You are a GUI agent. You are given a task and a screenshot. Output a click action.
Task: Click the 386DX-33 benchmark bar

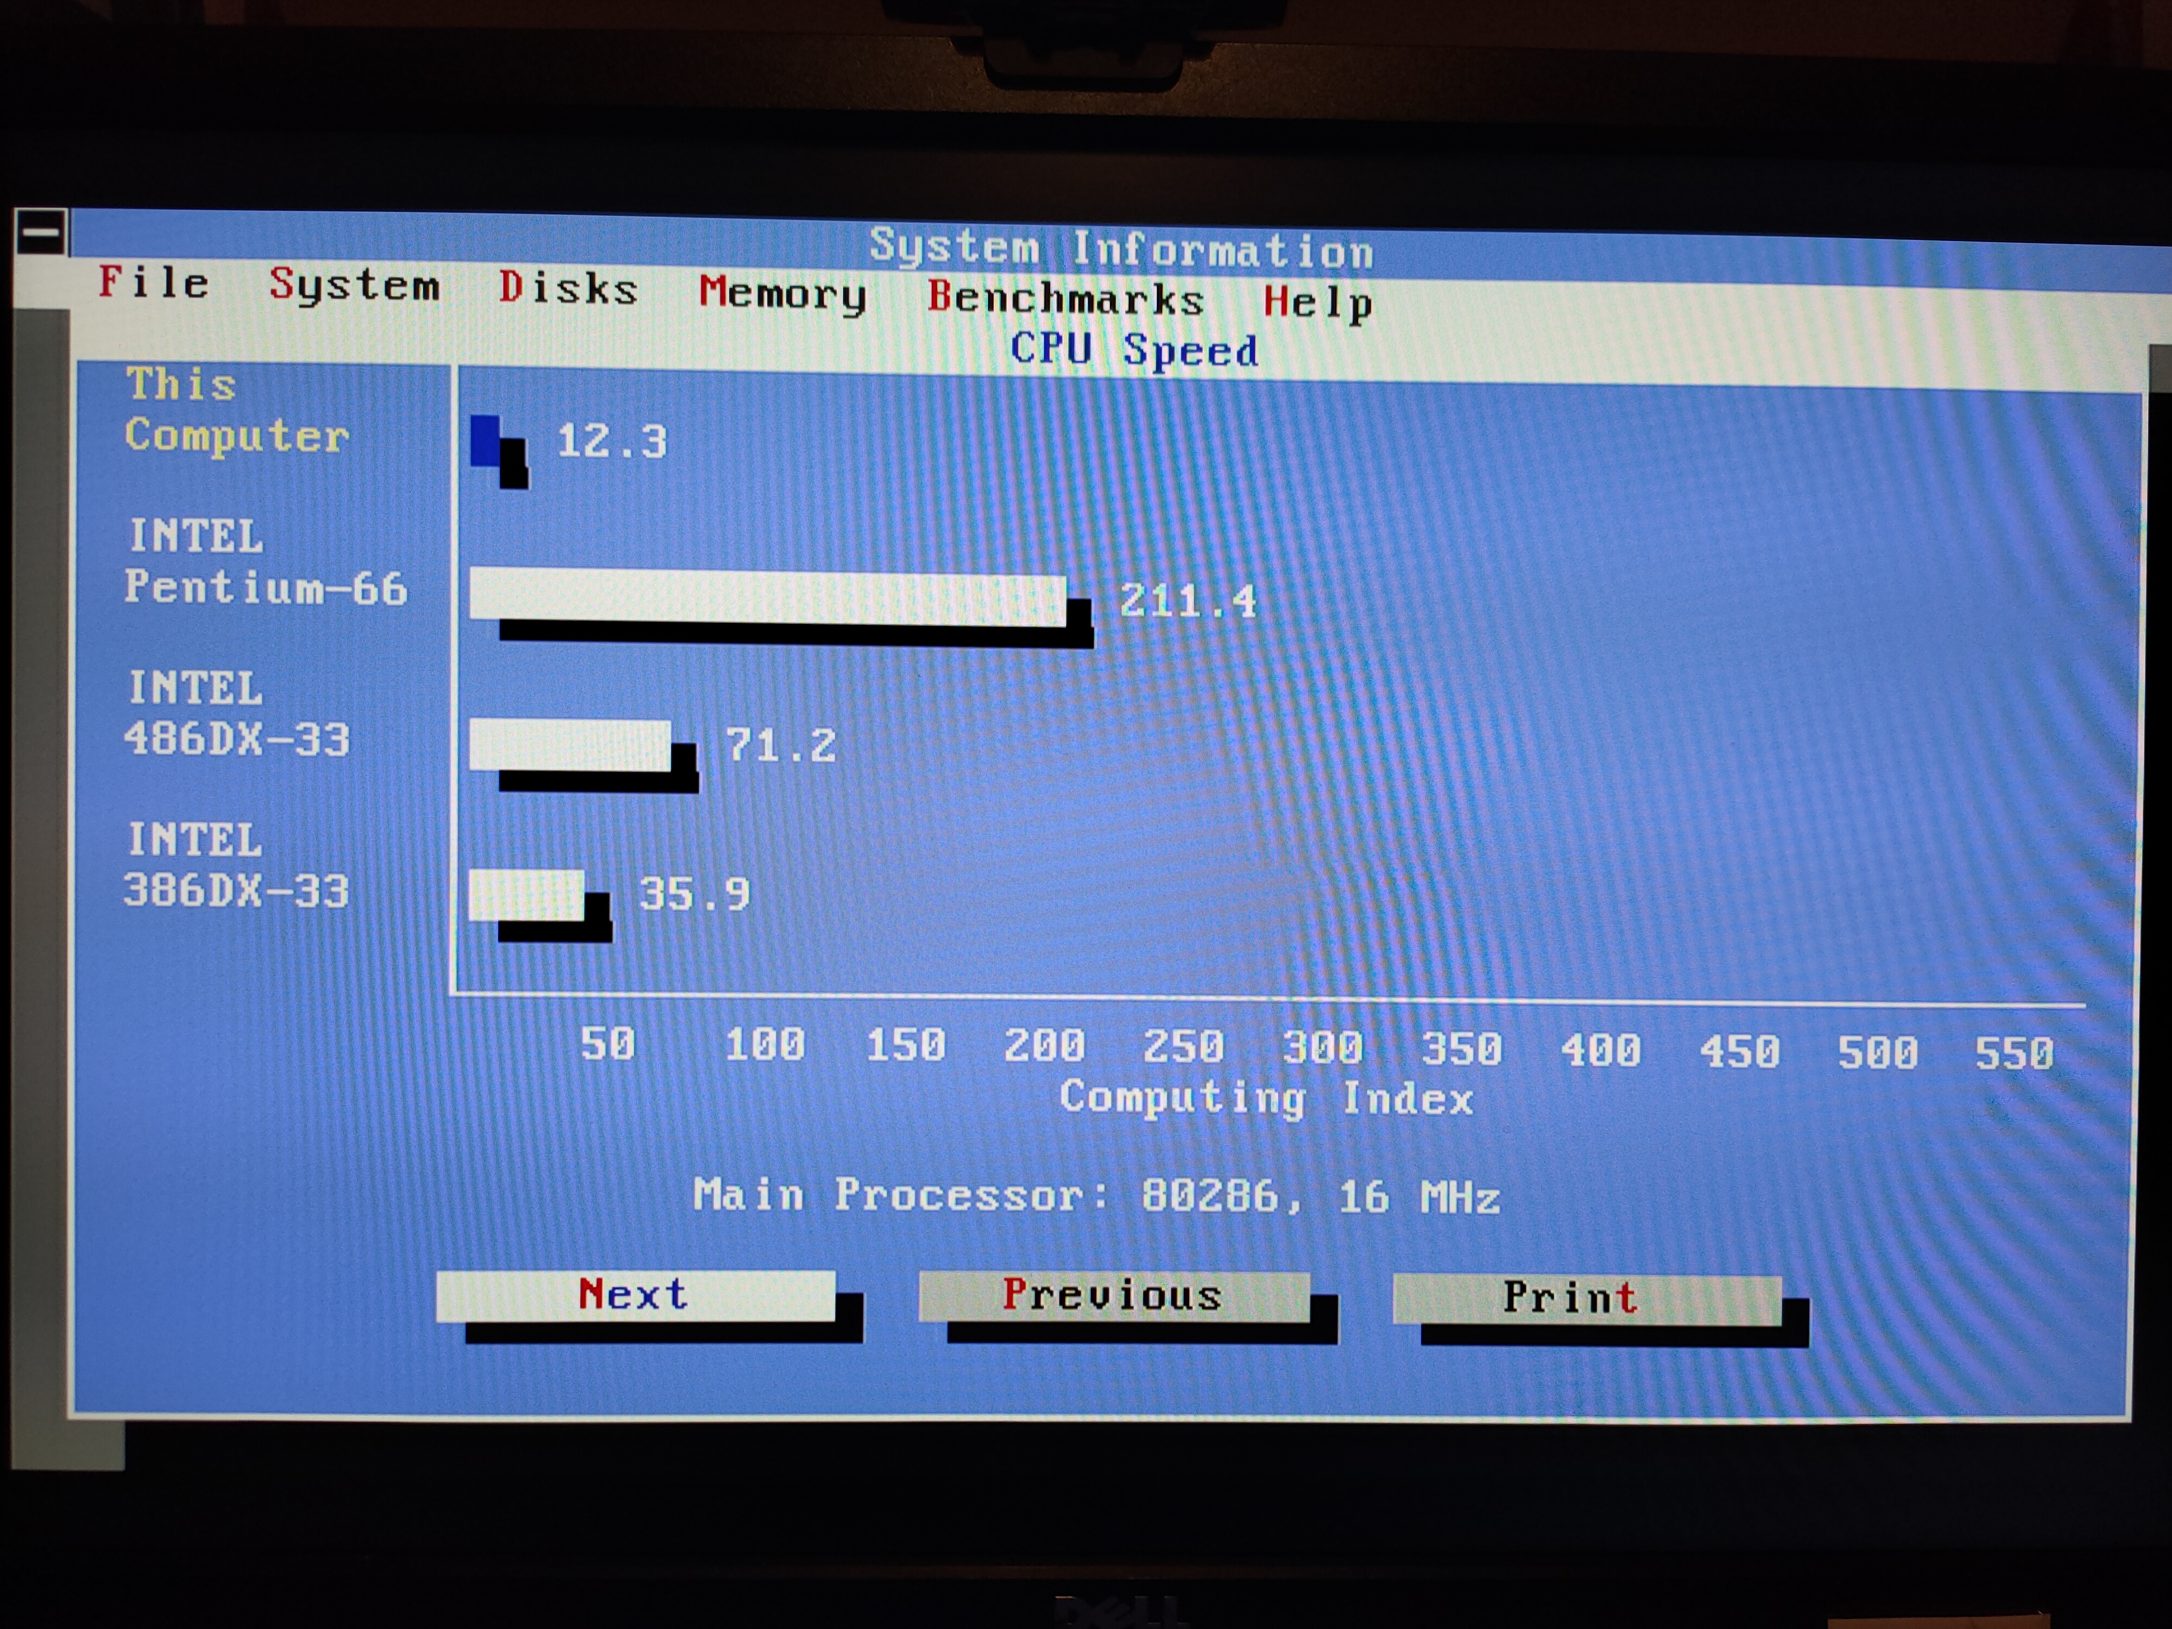pyautogui.click(x=526, y=894)
